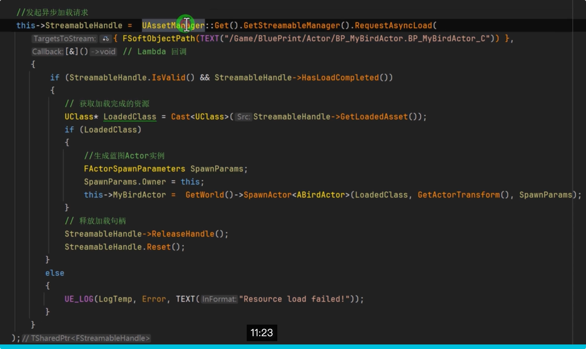The image size is (586, 349).
Task: Click the underlined LoadedClass variable declaration
Action: (x=130, y=117)
